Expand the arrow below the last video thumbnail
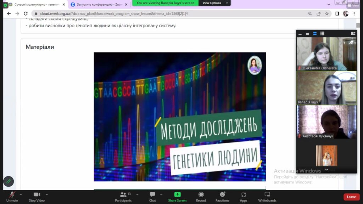This screenshot has height=204, width=363. pyautogui.click(x=326, y=170)
